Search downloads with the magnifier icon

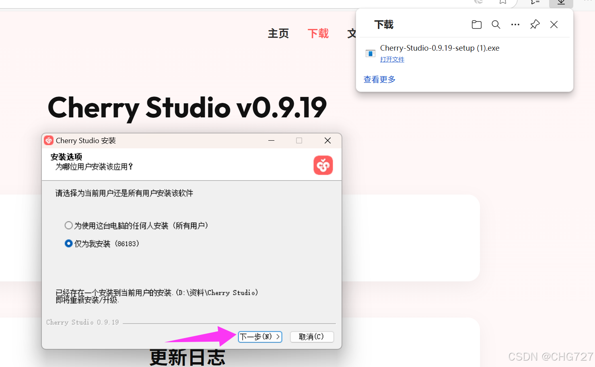pos(496,25)
